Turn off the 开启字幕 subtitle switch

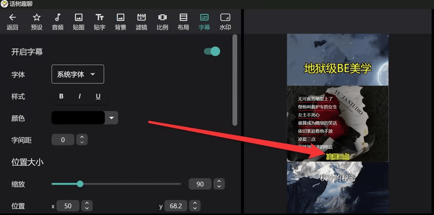pyautogui.click(x=212, y=52)
